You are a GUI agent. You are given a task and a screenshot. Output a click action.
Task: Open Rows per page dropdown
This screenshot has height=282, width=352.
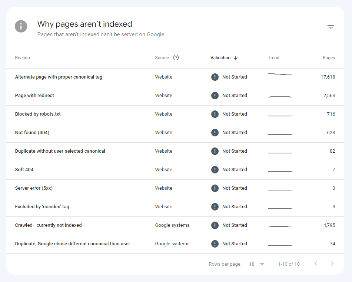coord(256,264)
